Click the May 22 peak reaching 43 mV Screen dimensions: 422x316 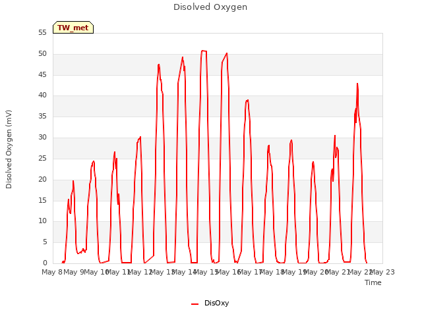click(357, 84)
